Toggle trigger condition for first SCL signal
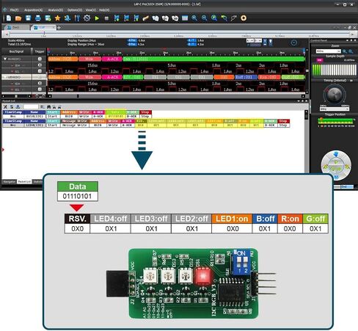The width and height of the screenshot is (358, 331). 40,71
